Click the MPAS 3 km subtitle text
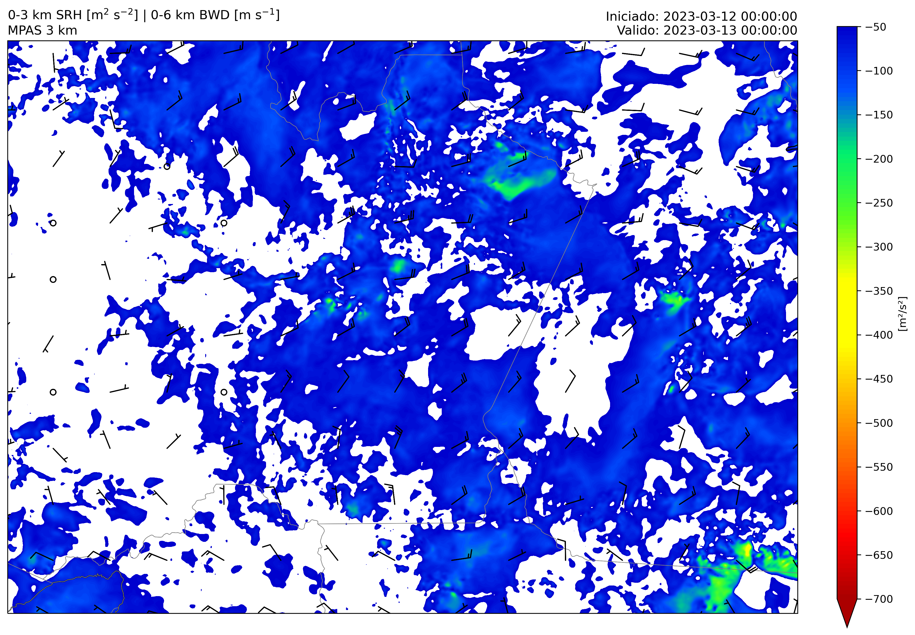The image size is (915, 635). point(42,31)
